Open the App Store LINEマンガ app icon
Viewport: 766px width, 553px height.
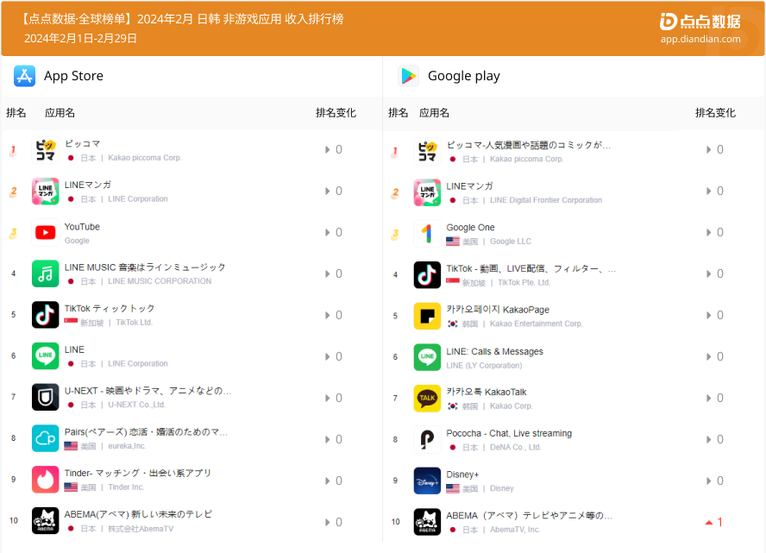[x=46, y=191]
